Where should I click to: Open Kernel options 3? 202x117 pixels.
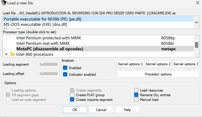(x=186, y=64)
